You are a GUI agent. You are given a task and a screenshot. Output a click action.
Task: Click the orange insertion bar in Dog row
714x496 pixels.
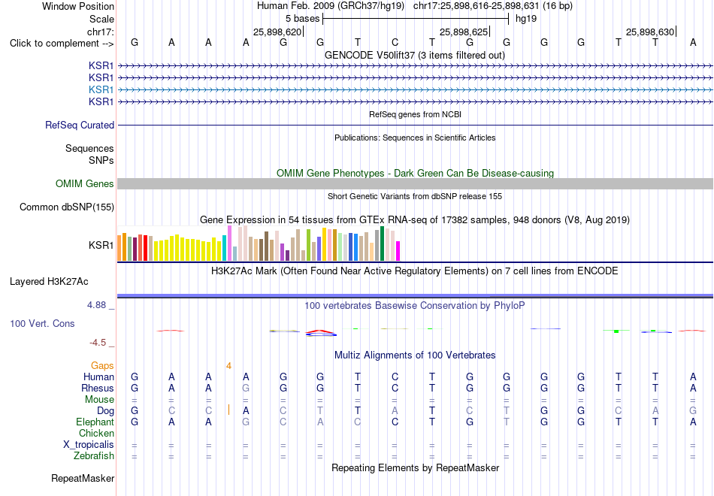228,410
